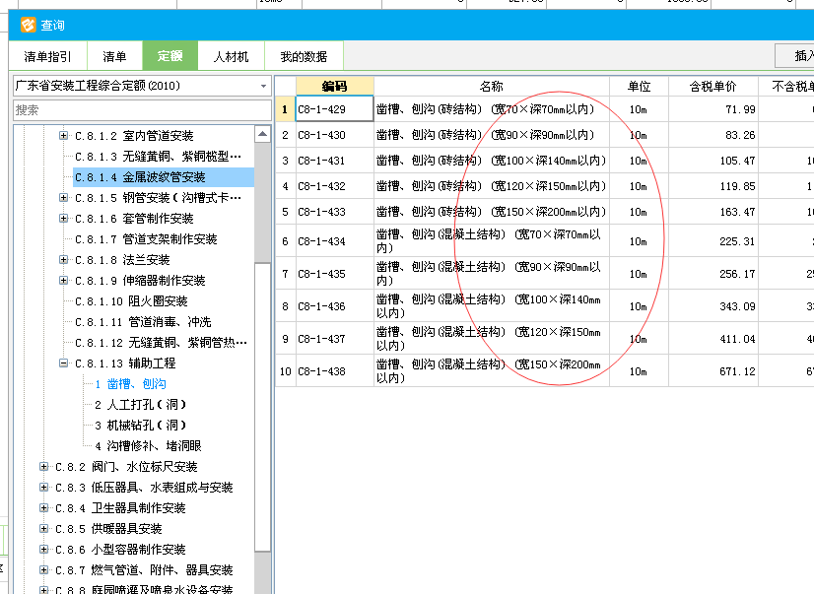This screenshot has height=594, width=814.
Task: Select code cell C8-1-435
Action: click(334, 274)
